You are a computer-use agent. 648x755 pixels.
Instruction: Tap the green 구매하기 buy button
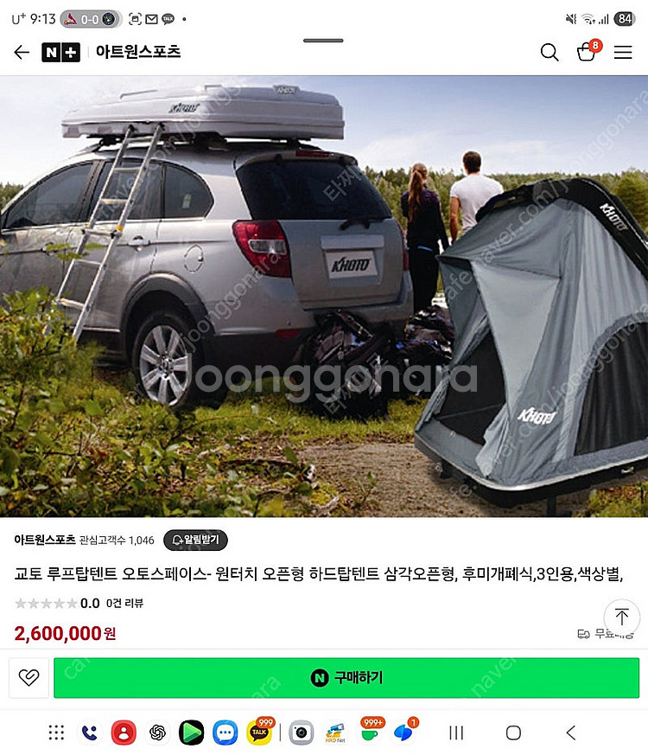(x=346, y=677)
